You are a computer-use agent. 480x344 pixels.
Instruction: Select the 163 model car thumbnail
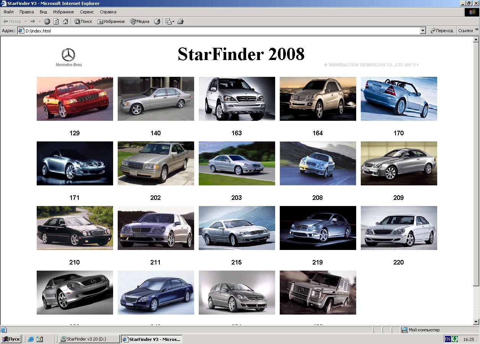tap(237, 99)
